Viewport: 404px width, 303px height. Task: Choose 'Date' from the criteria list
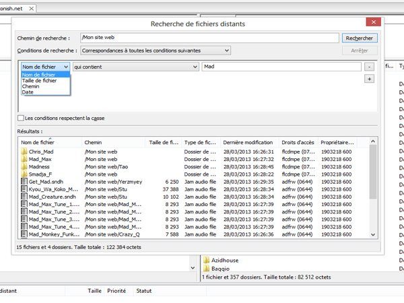tap(45, 92)
